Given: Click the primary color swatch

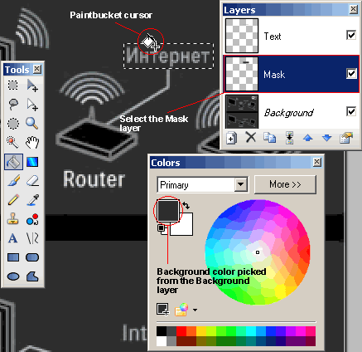Looking at the screenshot, I should pos(168,211).
